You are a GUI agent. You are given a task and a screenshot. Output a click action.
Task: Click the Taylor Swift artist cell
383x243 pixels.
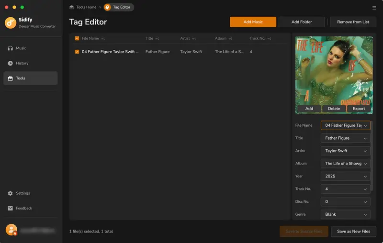[191, 52]
